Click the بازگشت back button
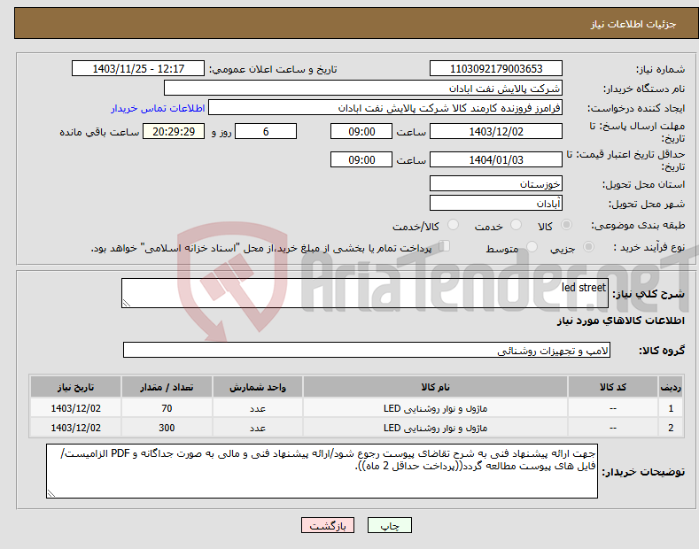Image resolution: width=699 pixels, height=549 pixels. click(x=328, y=525)
